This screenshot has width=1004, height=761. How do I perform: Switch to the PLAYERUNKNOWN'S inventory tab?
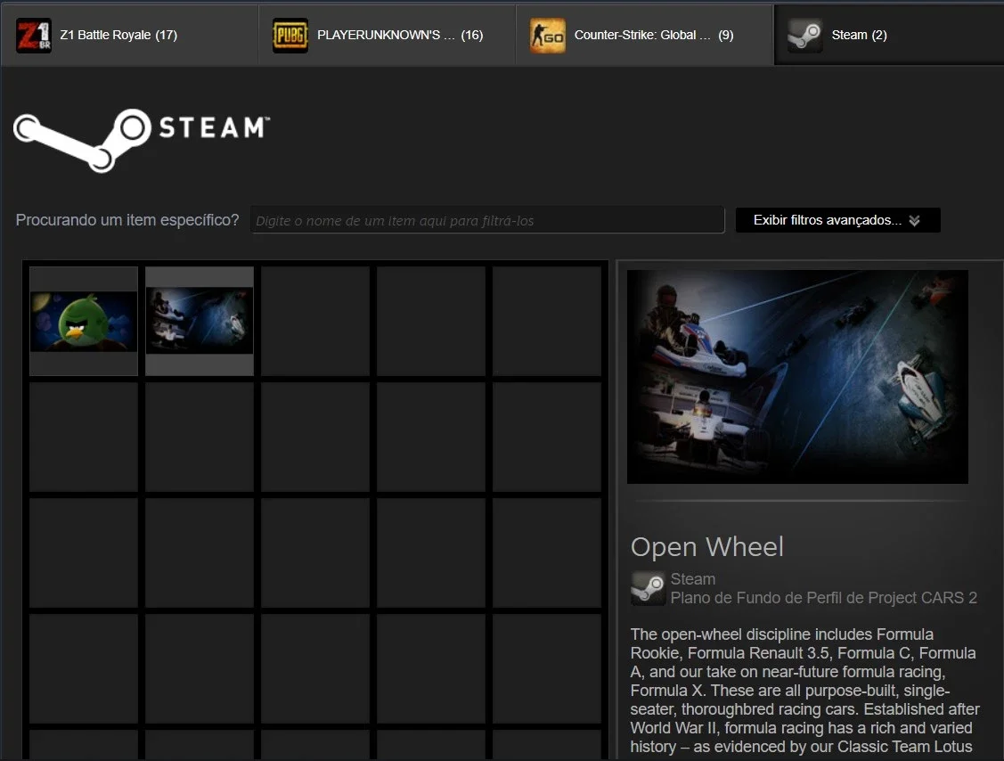tap(387, 36)
